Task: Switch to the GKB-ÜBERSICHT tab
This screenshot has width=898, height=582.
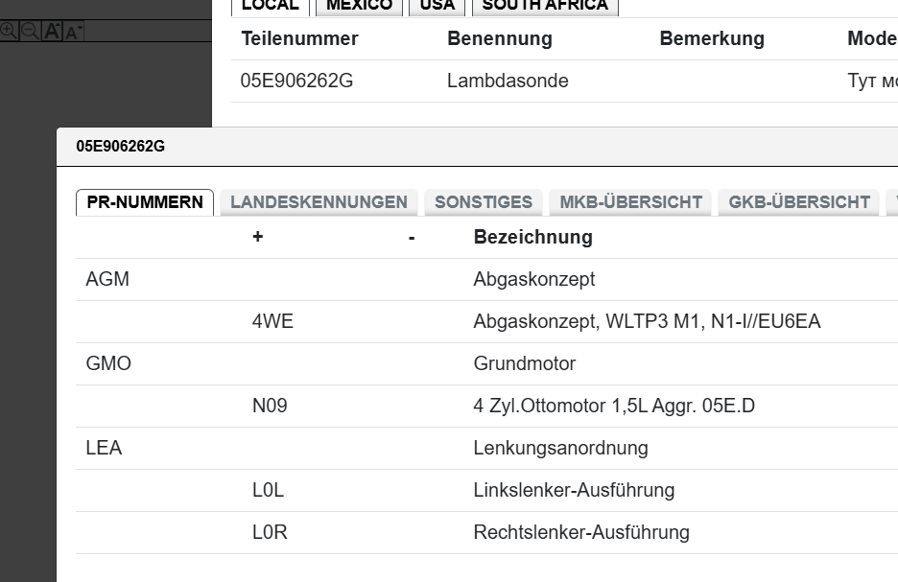Action: click(x=799, y=202)
